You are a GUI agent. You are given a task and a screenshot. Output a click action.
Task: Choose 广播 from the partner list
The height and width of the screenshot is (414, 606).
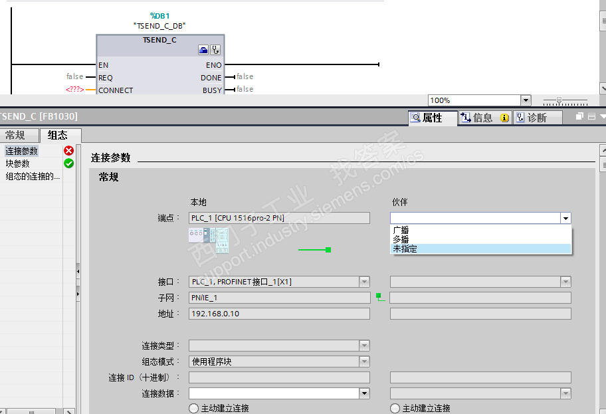tap(481, 231)
